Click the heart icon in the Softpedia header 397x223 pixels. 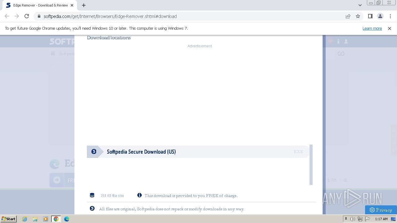coord(331,41)
